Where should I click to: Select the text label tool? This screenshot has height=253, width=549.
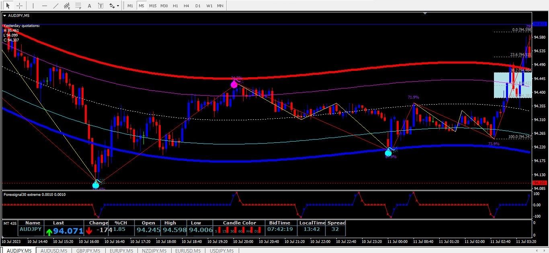100,6
